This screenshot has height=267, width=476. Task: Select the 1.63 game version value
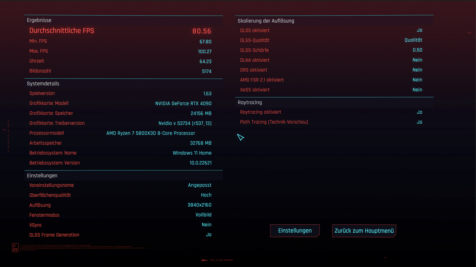coord(207,94)
